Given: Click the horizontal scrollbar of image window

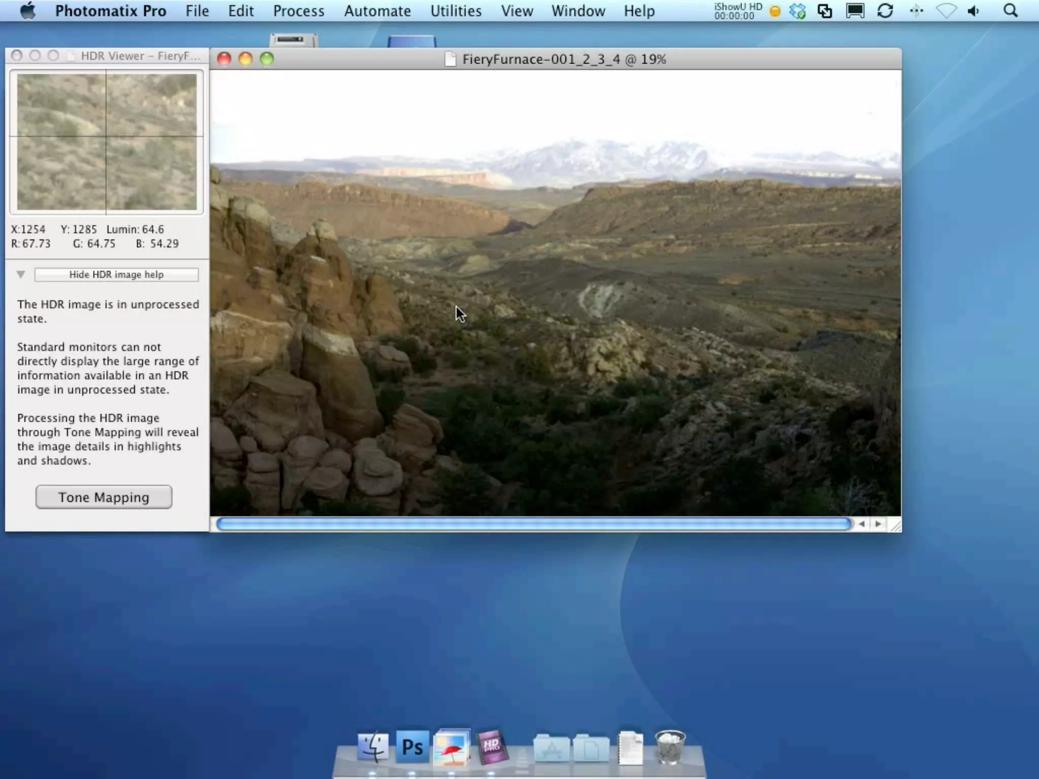Looking at the screenshot, I should 533,524.
